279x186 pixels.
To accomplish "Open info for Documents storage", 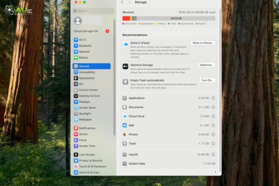I will (213, 107).
